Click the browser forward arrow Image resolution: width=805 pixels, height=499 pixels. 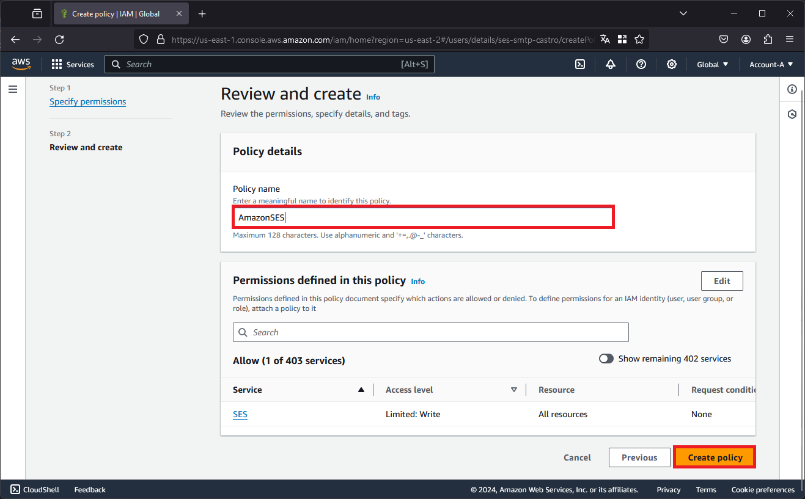(x=37, y=39)
